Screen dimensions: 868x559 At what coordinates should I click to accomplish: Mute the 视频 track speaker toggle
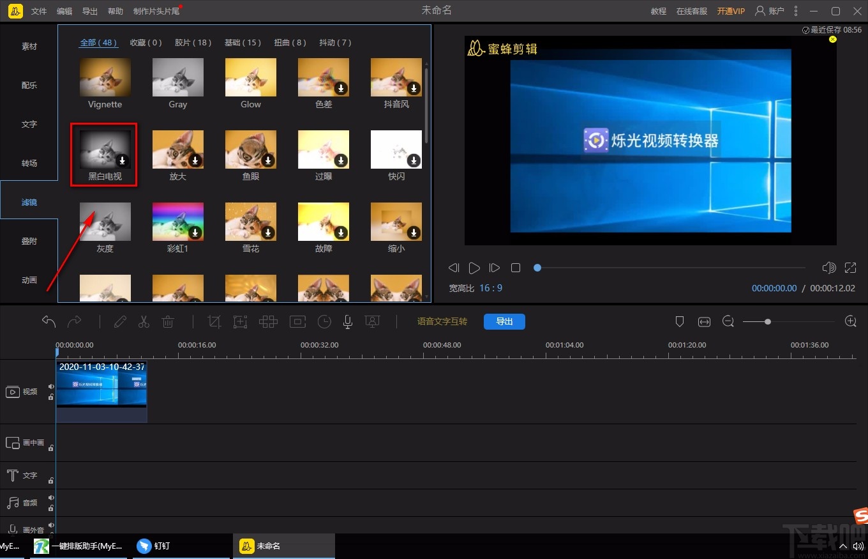click(51, 387)
